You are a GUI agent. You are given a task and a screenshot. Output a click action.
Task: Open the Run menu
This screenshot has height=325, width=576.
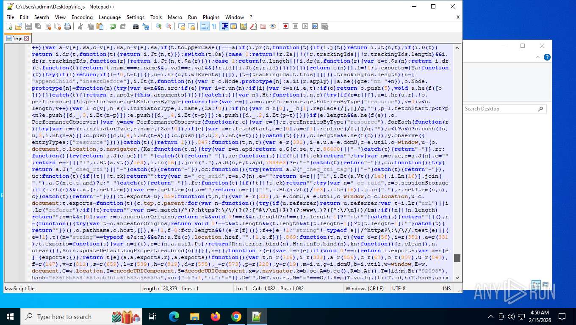(193, 17)
